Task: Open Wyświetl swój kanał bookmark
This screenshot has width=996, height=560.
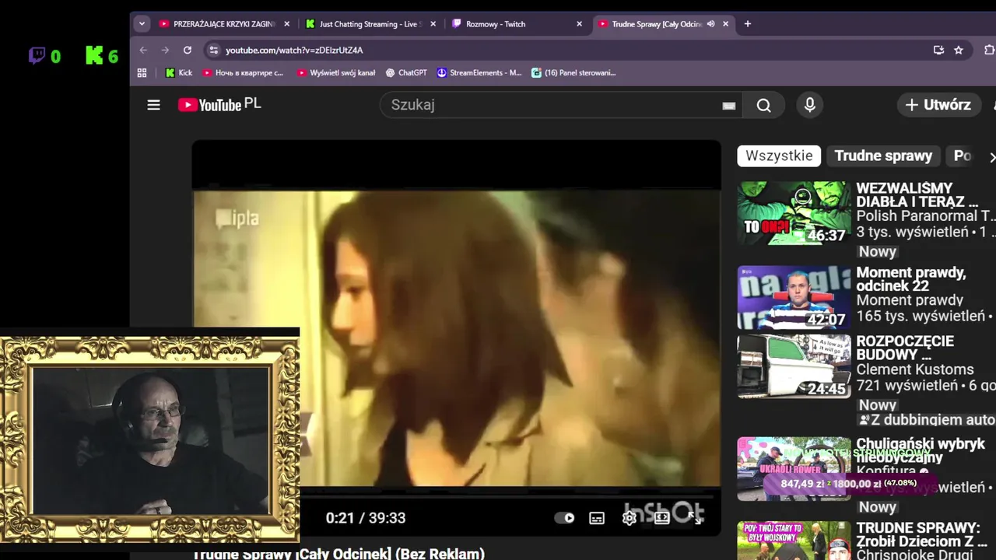Action: [x=336, y=72]
